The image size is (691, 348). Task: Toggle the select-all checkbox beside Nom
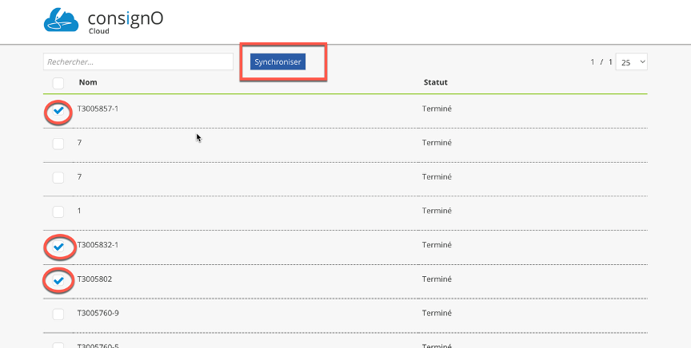[58, 83]
